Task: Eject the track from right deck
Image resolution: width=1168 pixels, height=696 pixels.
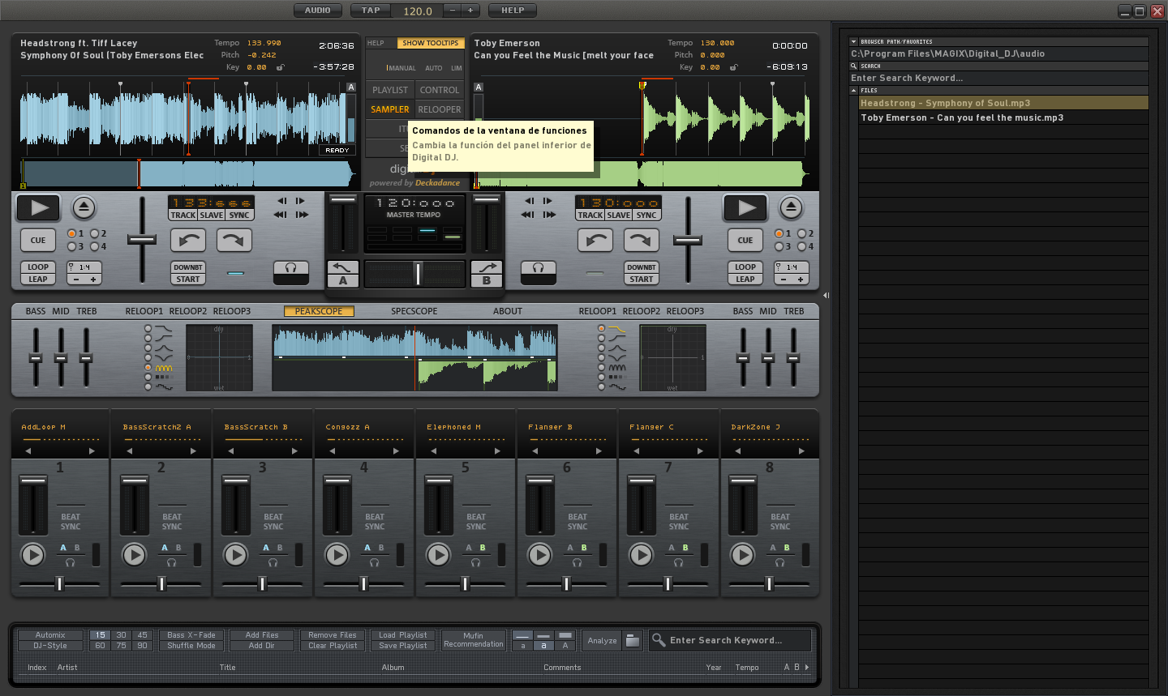Action: click(x=791, y=208)
